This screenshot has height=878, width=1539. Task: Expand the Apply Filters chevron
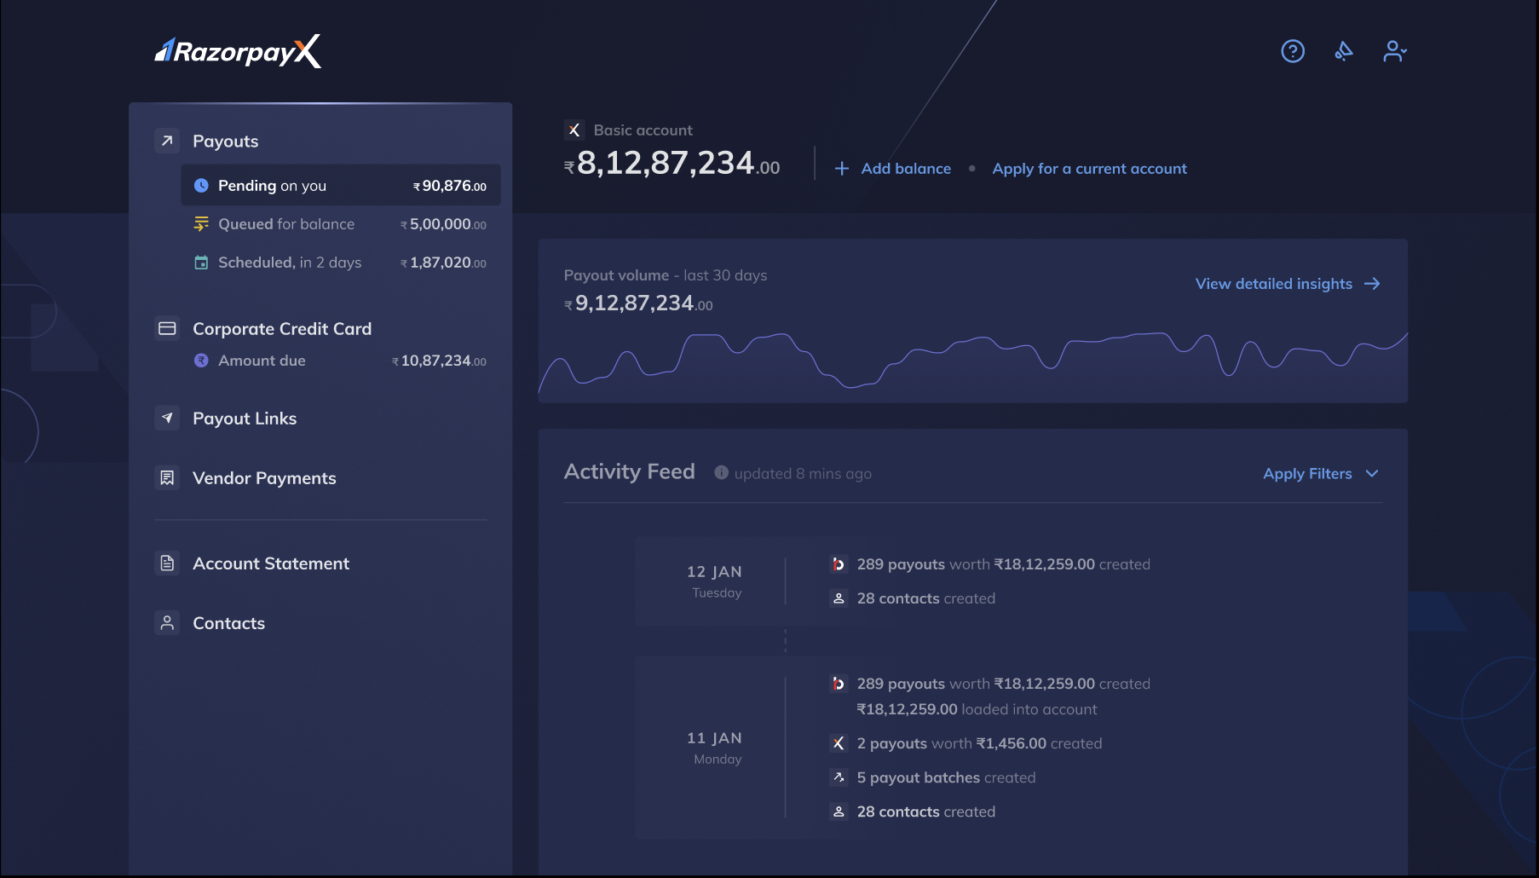[1372, 473]
